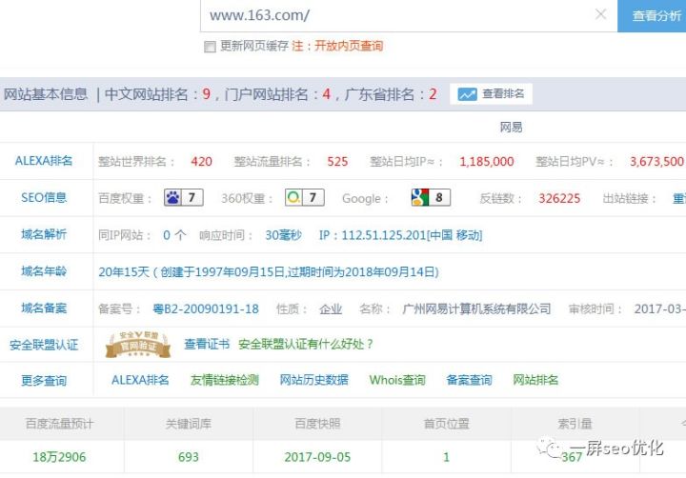686x478 pixels.
Task: Select the SEO信息 row label
Action: tap(44, 198)
